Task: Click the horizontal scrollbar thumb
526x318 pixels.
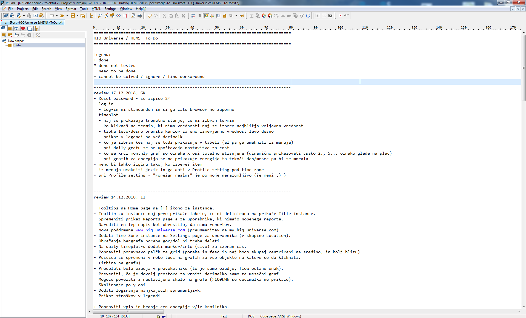Action: click(x=128, y=311)
